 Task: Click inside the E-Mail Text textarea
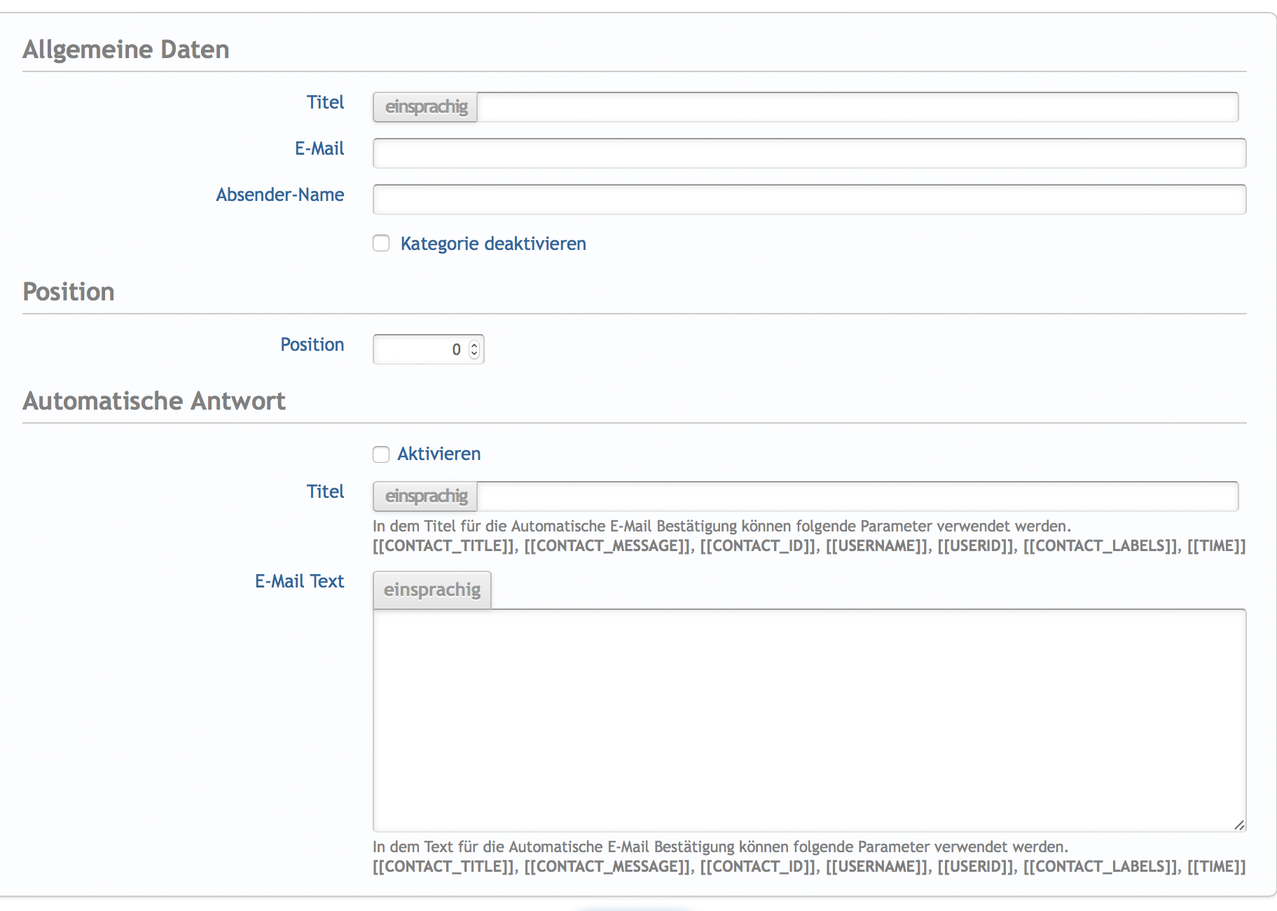point(809,721)
